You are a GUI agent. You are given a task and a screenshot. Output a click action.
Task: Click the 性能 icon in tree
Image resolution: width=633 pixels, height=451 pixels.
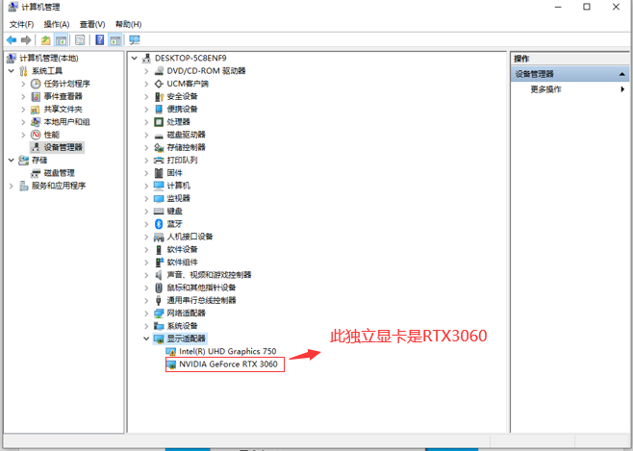[36, 135]
